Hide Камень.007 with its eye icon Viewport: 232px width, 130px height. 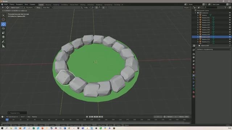tap(230, 32)
